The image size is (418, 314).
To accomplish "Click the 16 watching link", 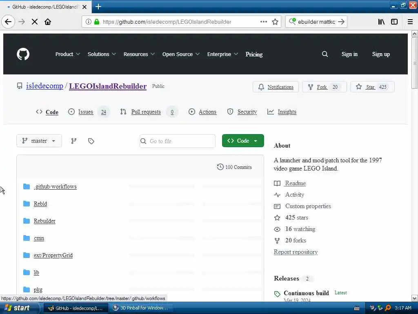I will coord(300,229).
